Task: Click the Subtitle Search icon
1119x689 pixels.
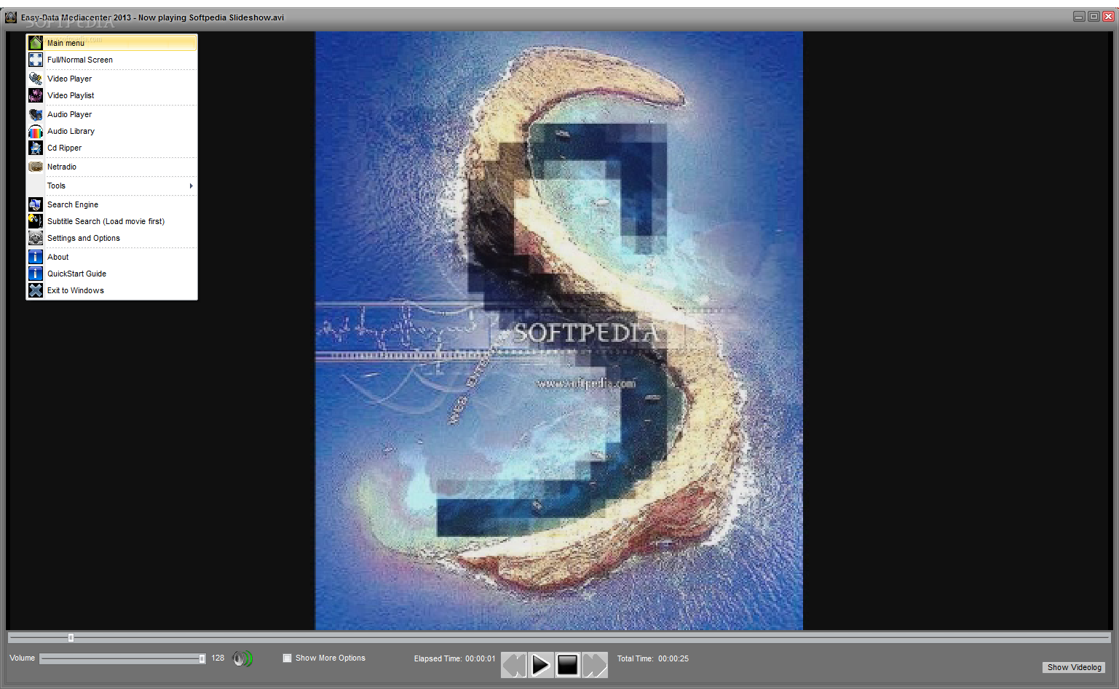Action: pos(36,221)
